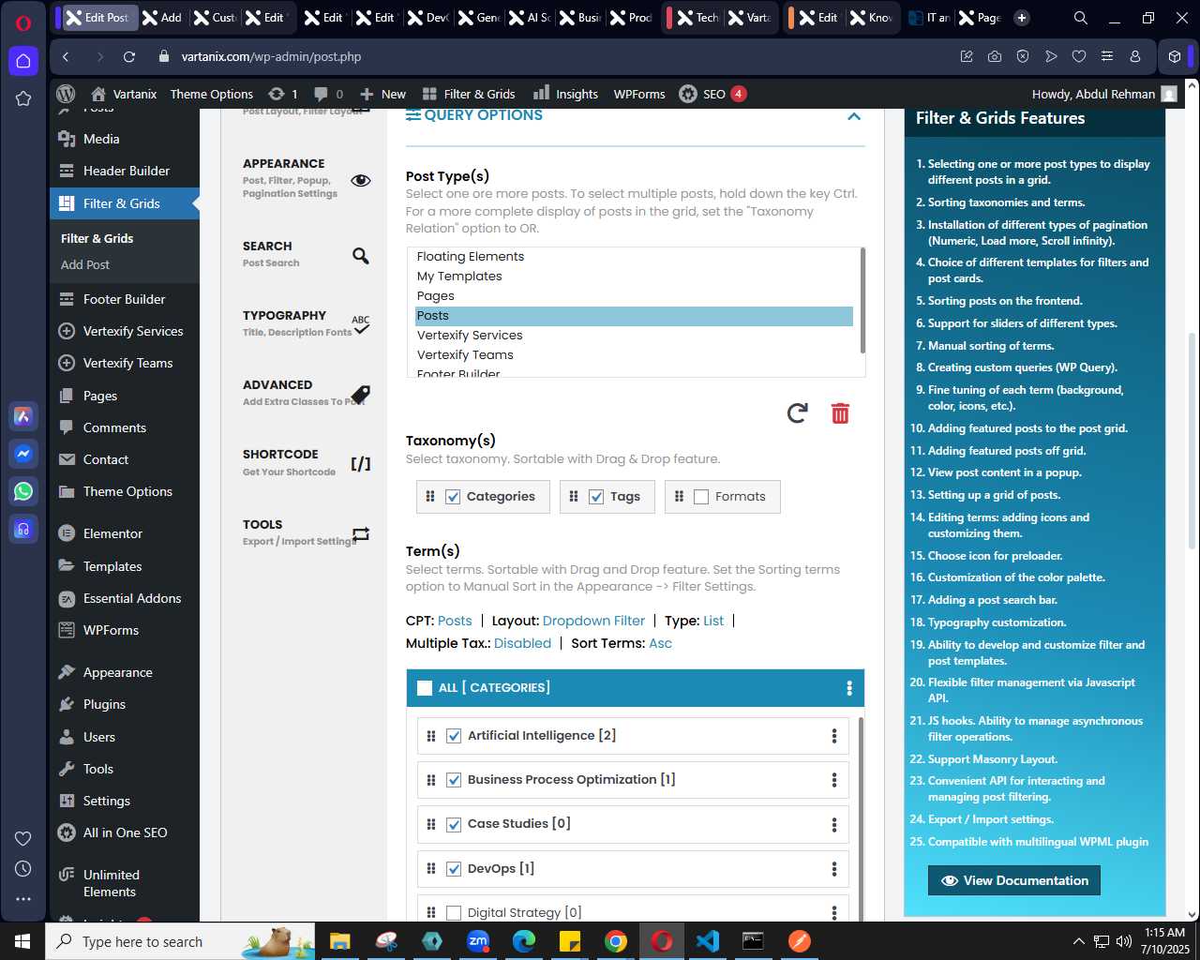The height and width of the screenshot is (960, 1200).
Task: Click the post type list scrollbar
Action: [862, 300]
